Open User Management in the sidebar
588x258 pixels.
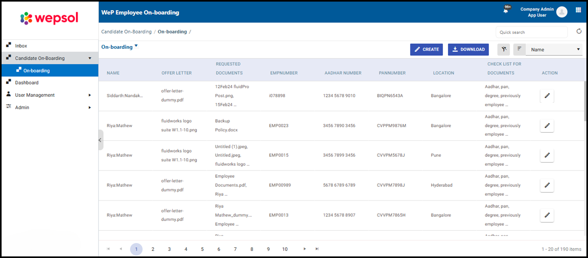(50, 95)
